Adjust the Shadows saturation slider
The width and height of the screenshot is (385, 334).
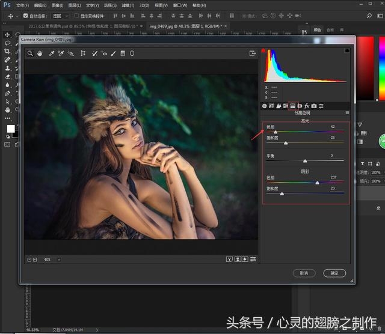(282, 194)
